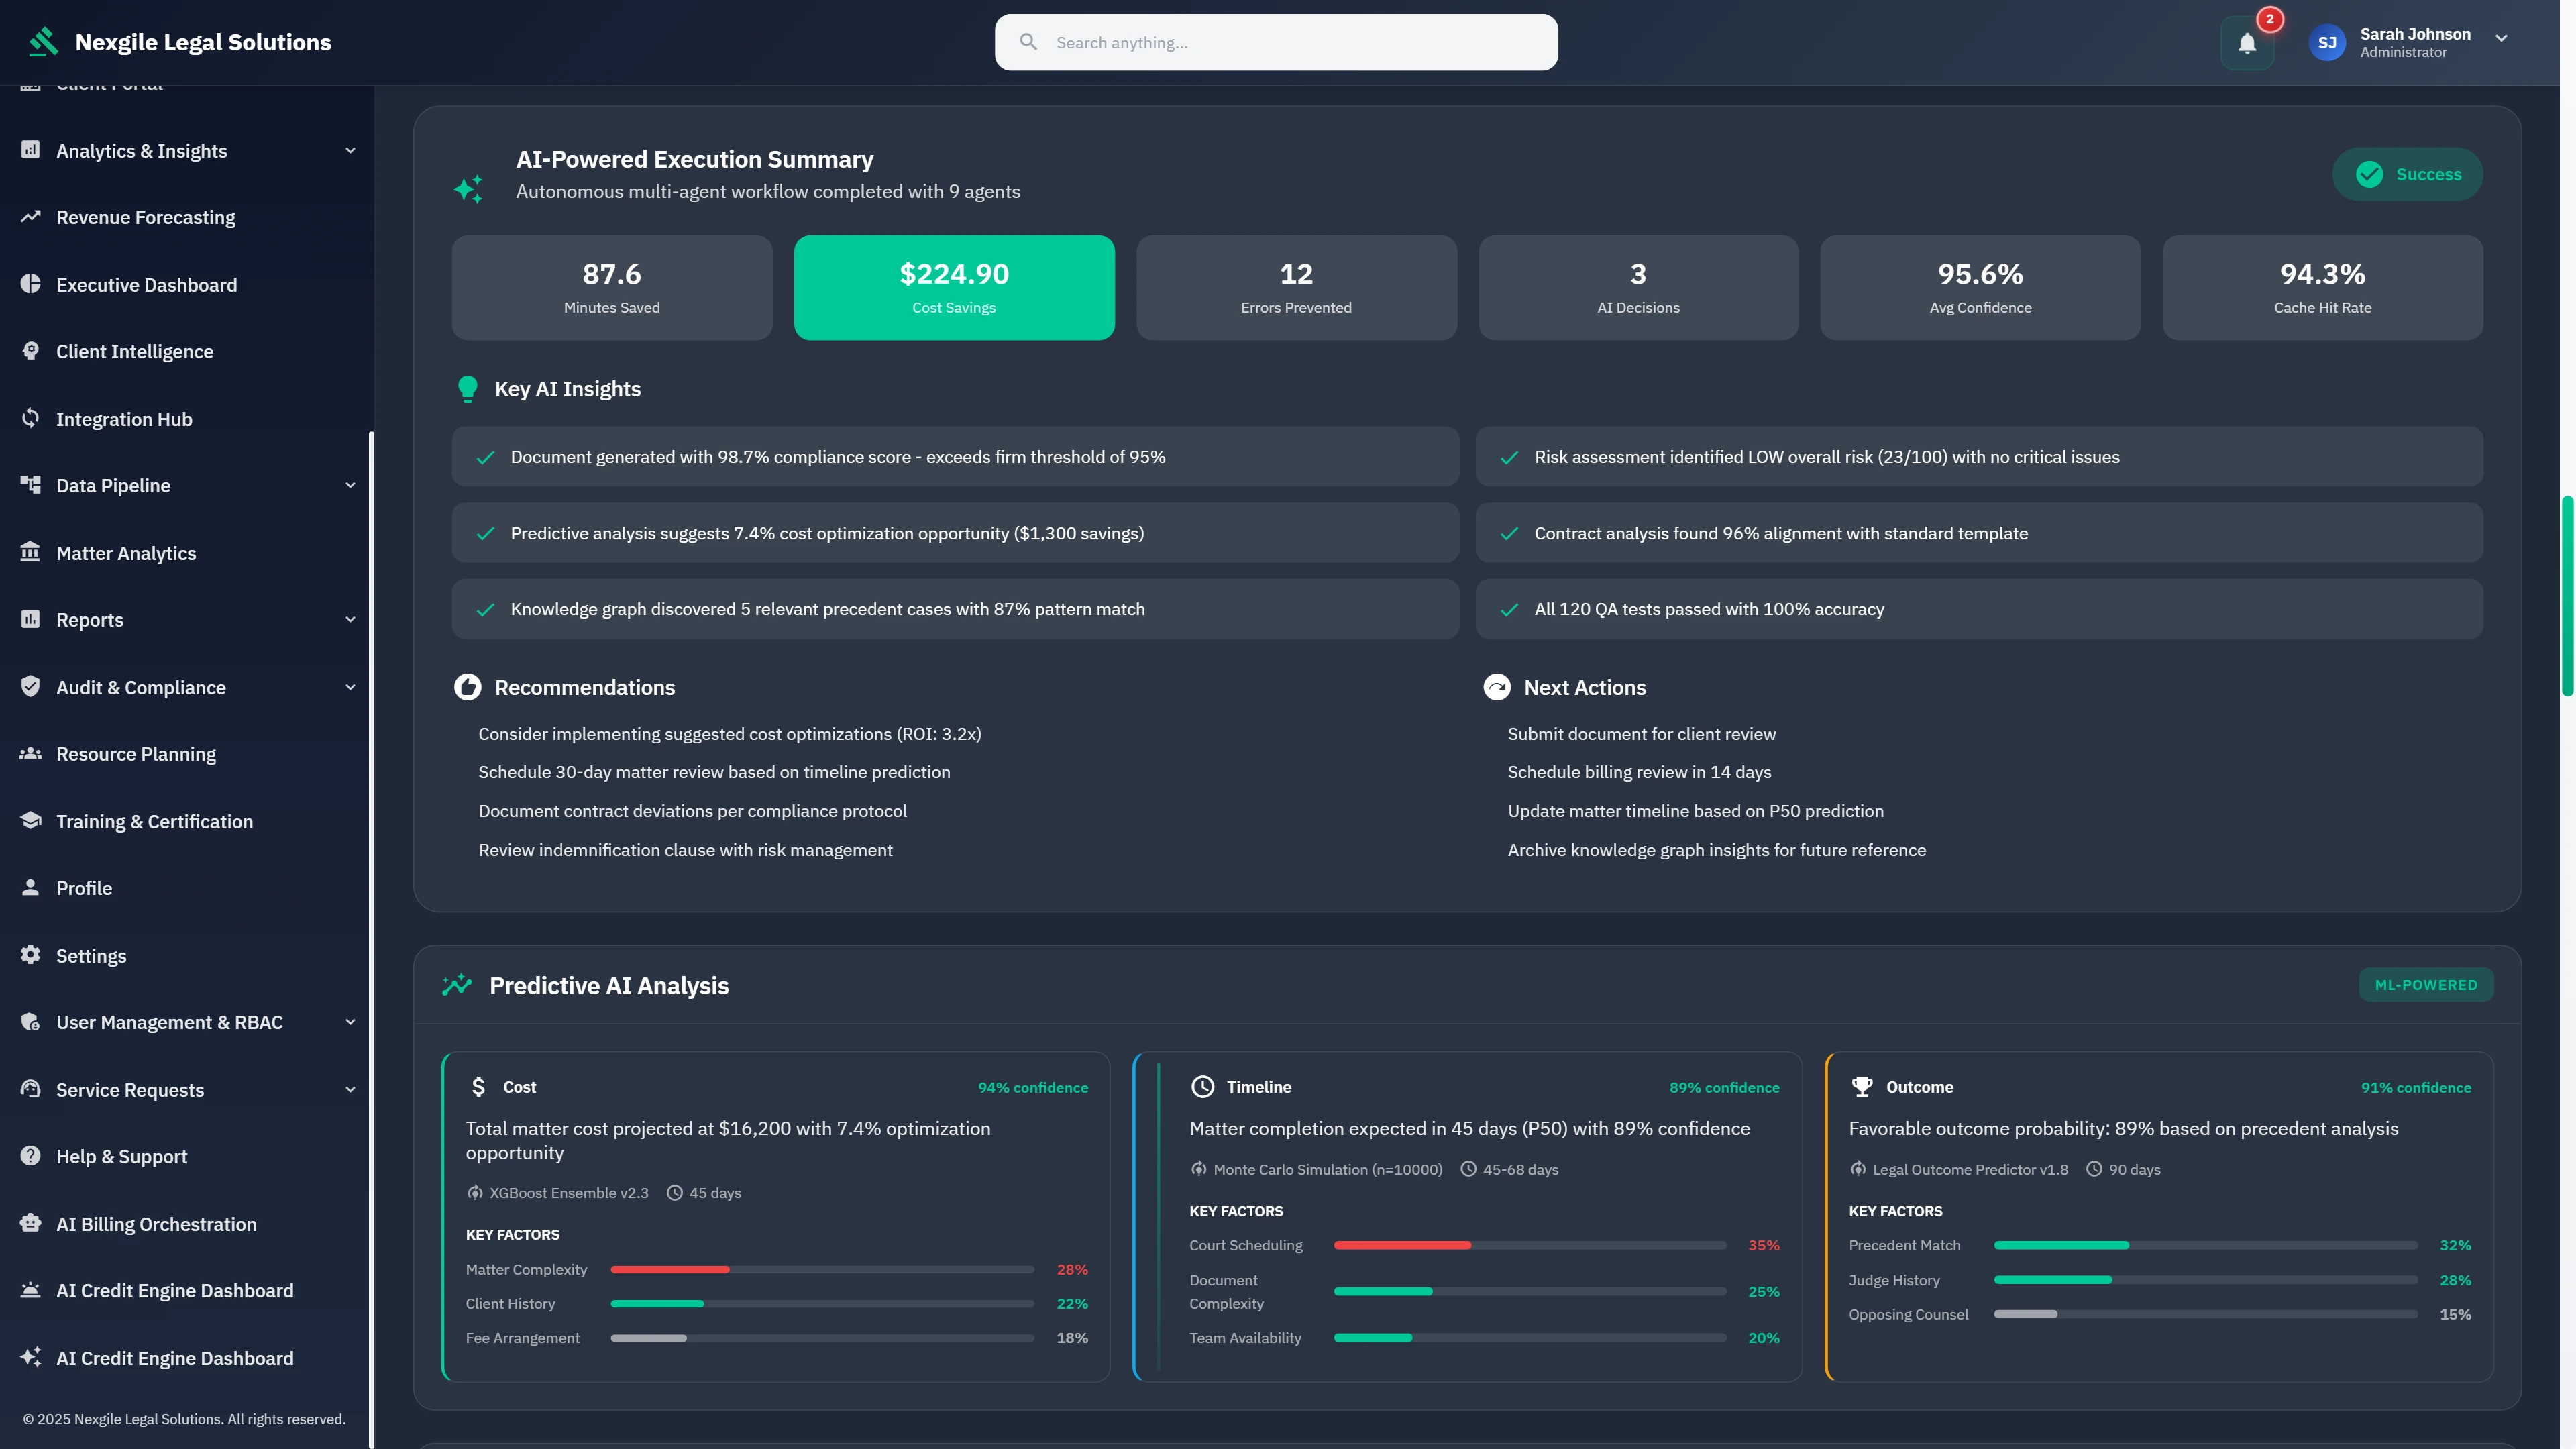Open the Revenue Forecasting sidebar icon

tap(30, 217)
